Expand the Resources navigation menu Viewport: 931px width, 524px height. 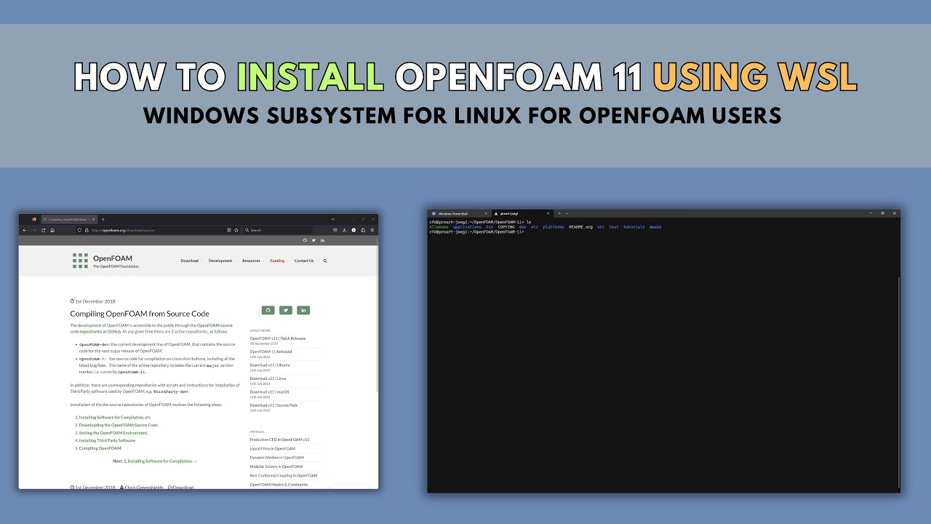[x=252, y=261]
